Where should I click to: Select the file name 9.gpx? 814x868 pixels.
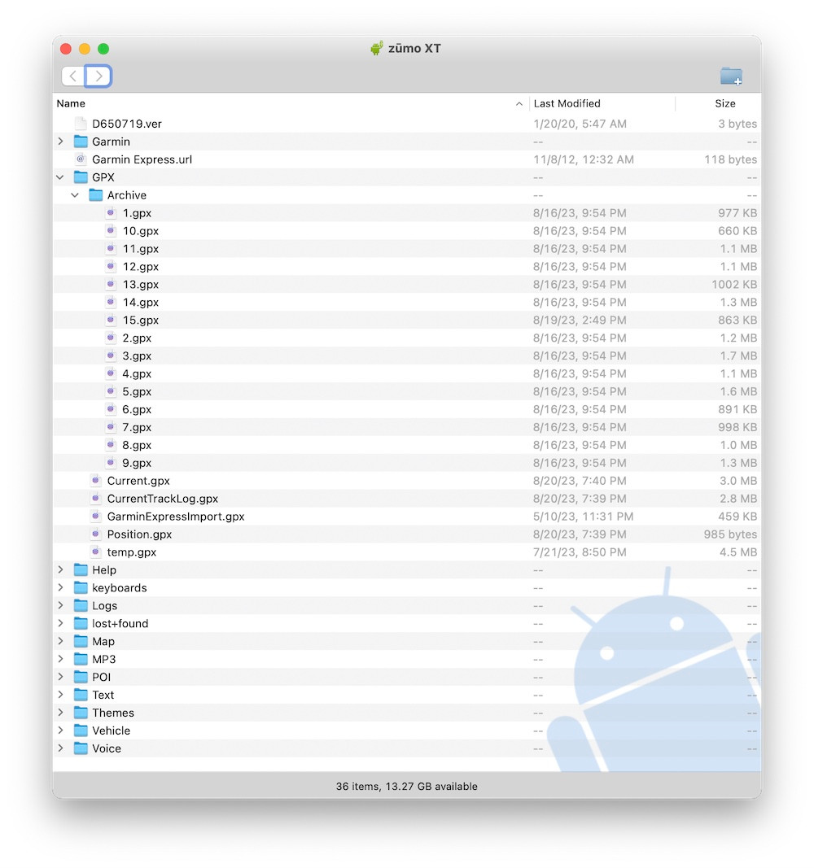pos(137,463)
